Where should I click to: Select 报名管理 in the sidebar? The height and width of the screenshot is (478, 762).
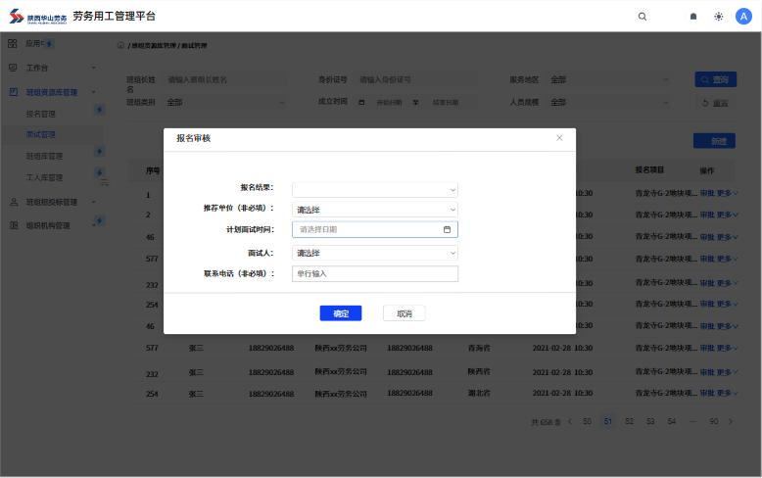[x=41, y=114]
